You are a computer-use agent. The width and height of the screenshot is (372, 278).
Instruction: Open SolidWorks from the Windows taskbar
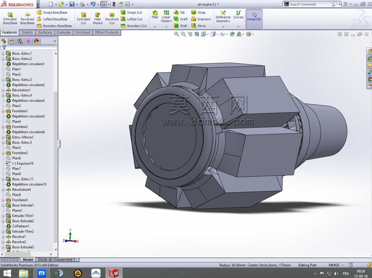(x=114, y=273)
